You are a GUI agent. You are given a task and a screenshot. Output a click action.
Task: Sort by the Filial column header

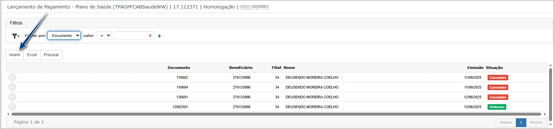coord(276,68)
